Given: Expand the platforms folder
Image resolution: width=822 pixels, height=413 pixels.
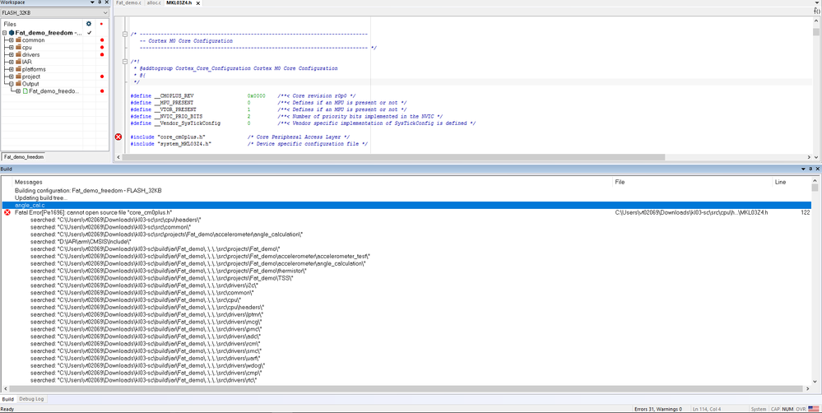Looking at the screenshot, I should (11, 69).
